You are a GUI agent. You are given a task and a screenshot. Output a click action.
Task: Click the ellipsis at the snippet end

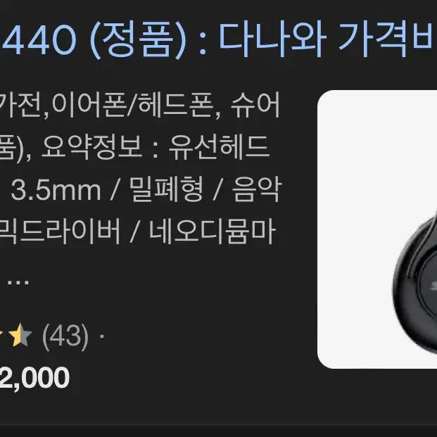point(18,283)
